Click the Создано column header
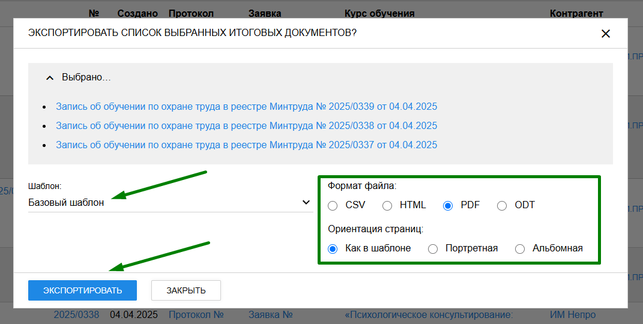 point(138,14)
